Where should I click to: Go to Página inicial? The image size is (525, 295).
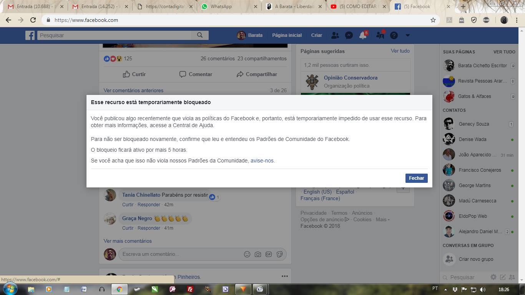pyautogui.click(x=287, y=35)
